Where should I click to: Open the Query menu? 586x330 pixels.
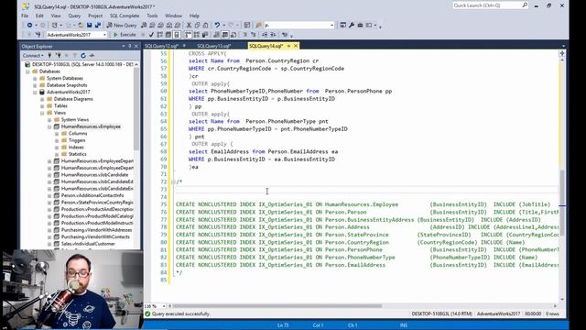[74, 16]
